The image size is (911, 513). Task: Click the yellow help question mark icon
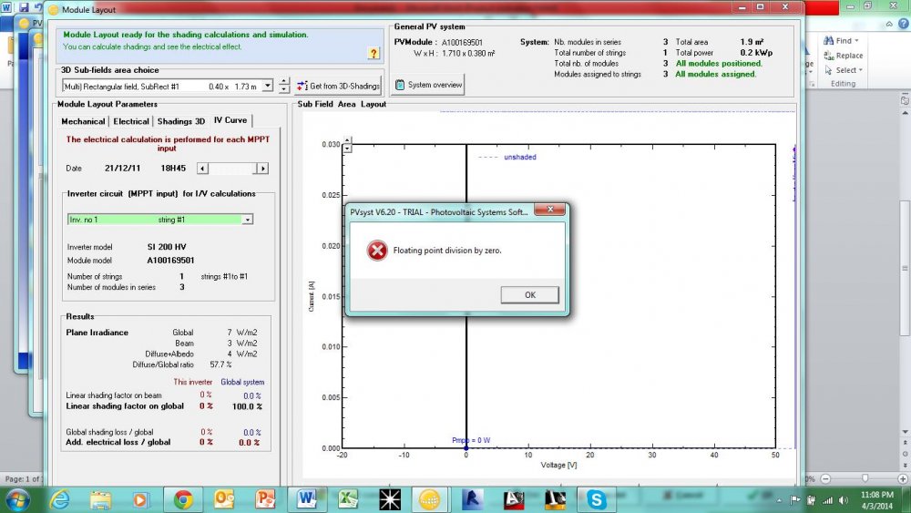[373, 54]
